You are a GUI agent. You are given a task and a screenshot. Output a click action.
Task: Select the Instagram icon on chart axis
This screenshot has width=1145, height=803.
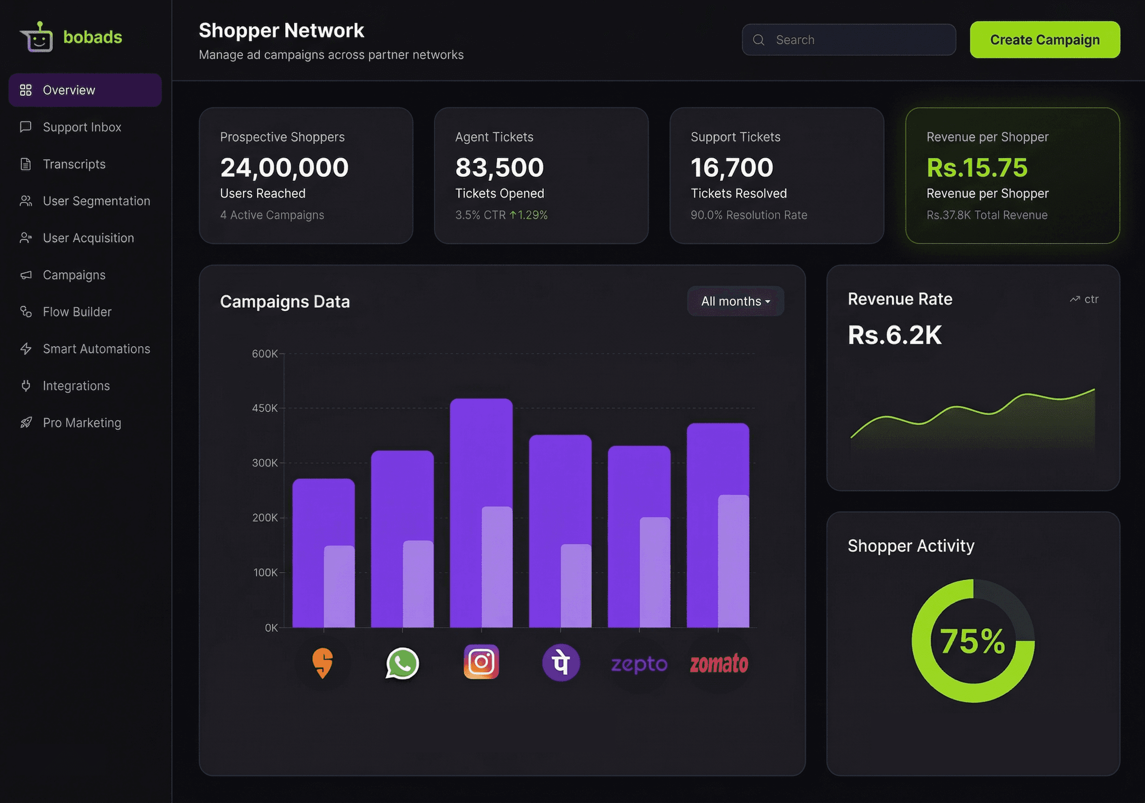481,662
